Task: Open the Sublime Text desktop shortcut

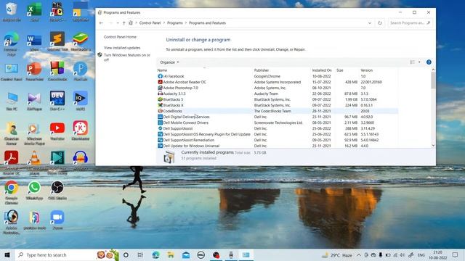Action: pyautogui.click(x=57, y=41)
